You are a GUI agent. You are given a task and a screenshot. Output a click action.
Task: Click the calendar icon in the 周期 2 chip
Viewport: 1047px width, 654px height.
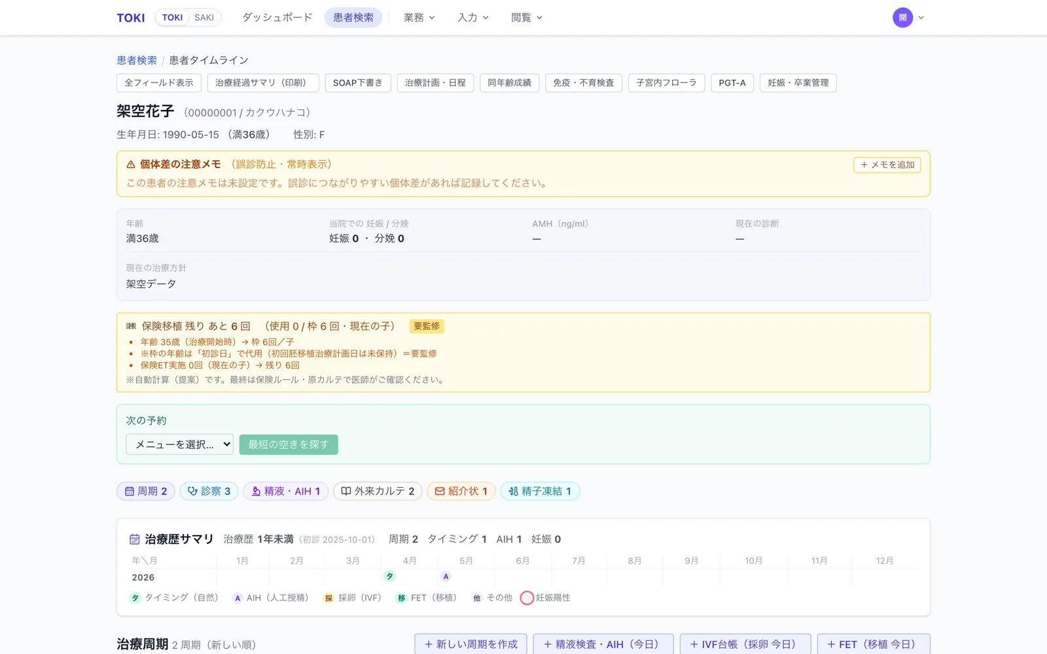click(x=130, y=491)
